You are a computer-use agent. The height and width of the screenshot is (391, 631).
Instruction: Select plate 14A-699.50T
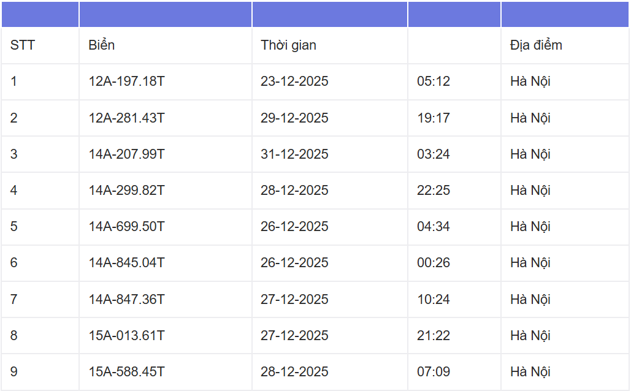pyautogui.click(x=126, y=227)
